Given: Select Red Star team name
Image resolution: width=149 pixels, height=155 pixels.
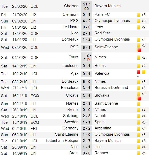Looking at the screenshot, I should 102,33.
